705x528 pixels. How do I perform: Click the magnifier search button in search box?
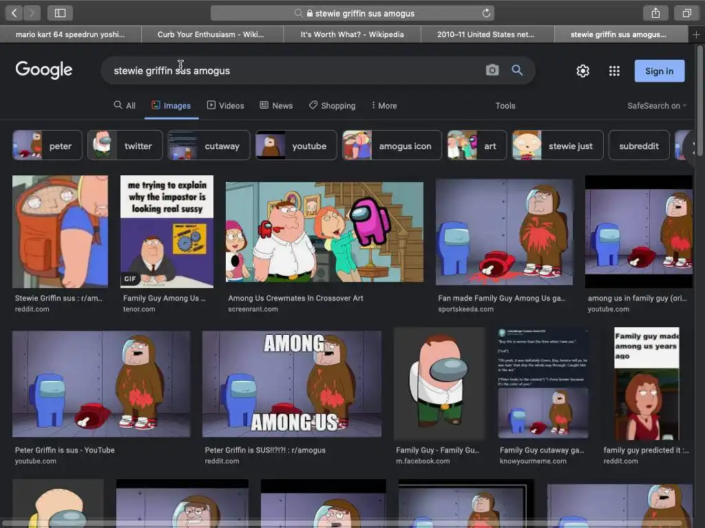(x=517, y=70)
